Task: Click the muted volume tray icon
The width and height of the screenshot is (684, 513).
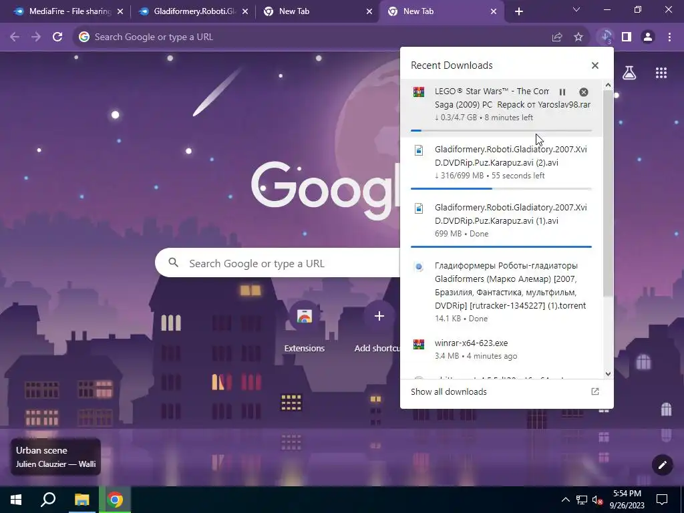Action: [597, 500]
